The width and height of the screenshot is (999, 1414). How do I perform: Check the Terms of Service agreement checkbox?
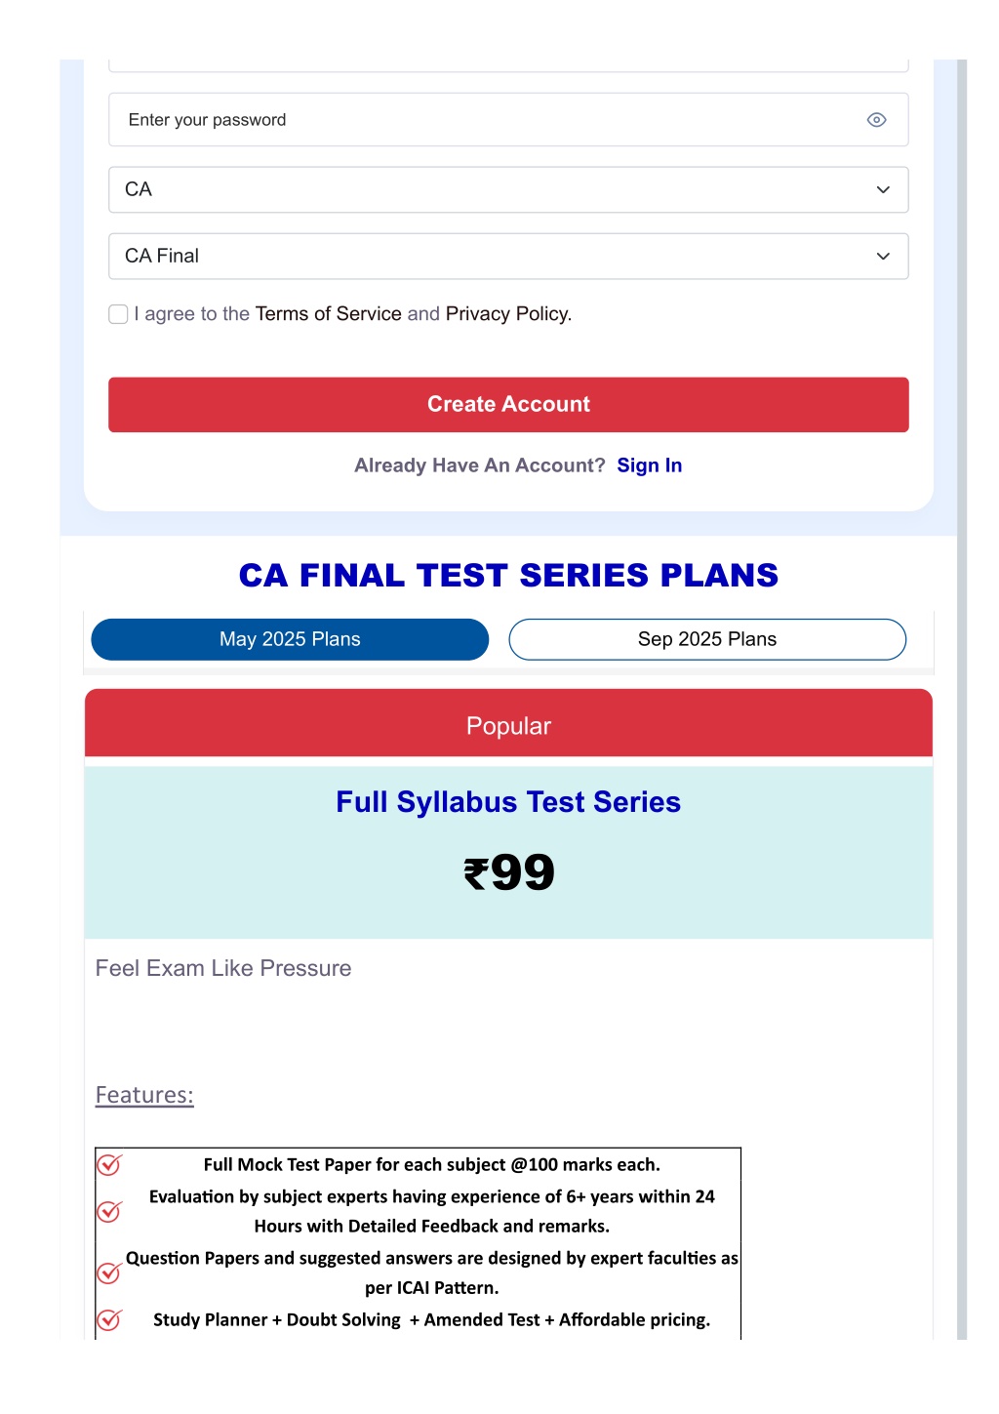click(x=118, y=314)
